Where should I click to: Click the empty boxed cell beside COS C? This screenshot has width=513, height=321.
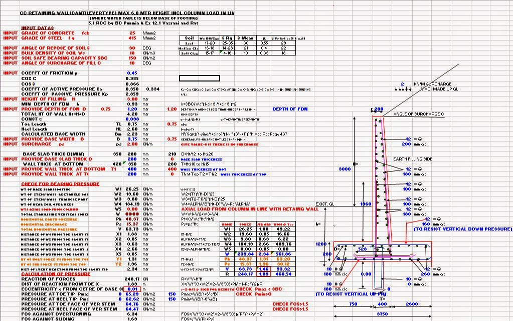point(199,78)
